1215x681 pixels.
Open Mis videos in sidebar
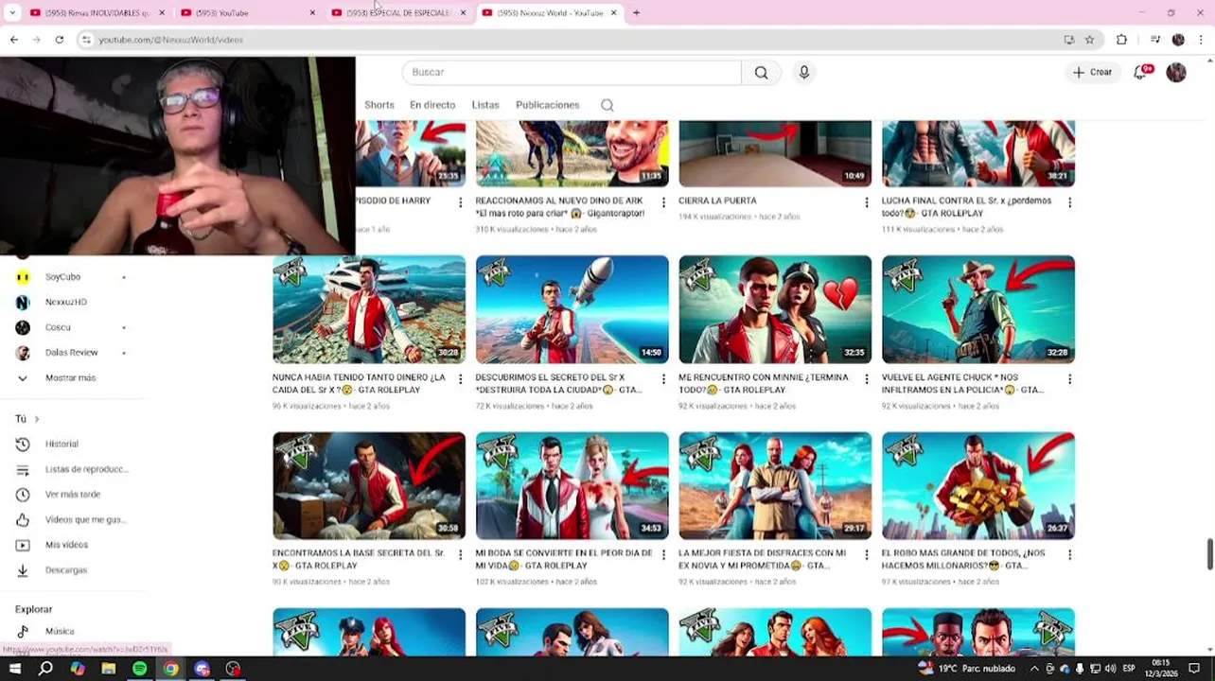pyautogui.click(x=66, y=545)
